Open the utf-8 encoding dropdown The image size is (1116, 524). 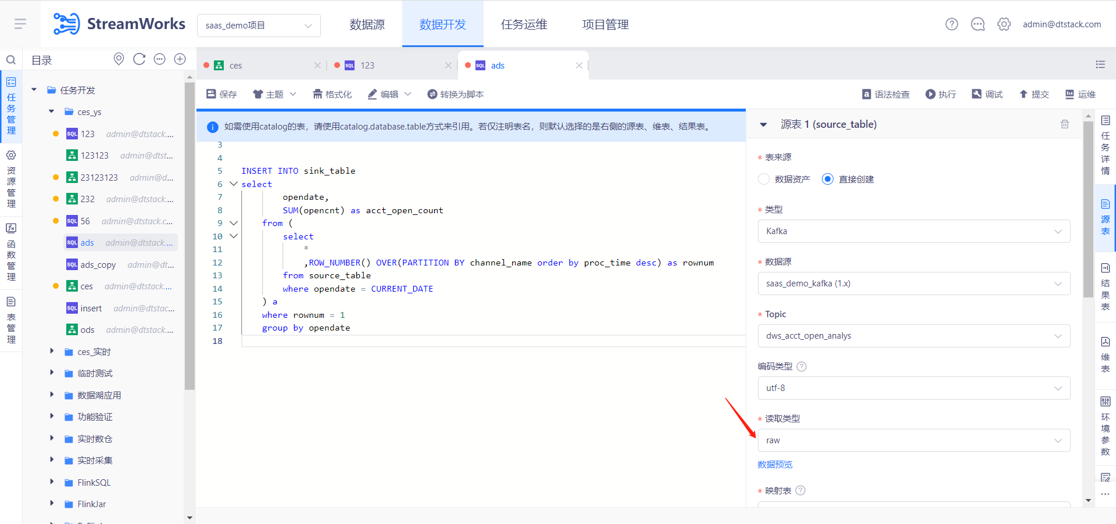(914, 388)
